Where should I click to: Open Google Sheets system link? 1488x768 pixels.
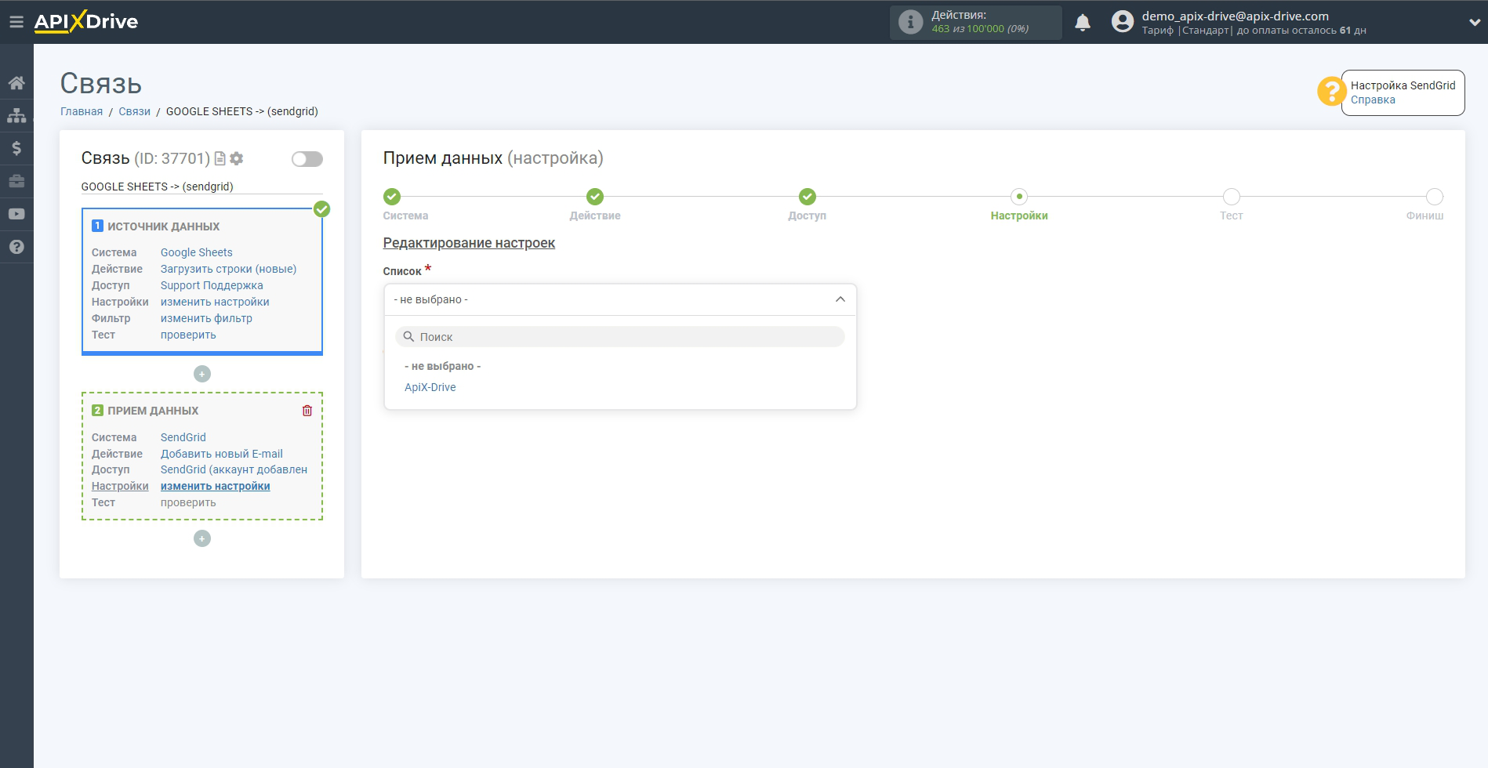click(x=197, y=252)
